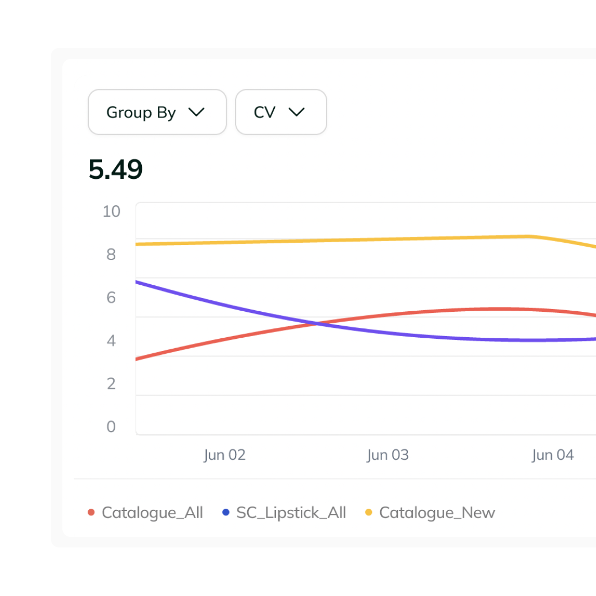Click the yellow Catalogue_New line

pos(342,240)
